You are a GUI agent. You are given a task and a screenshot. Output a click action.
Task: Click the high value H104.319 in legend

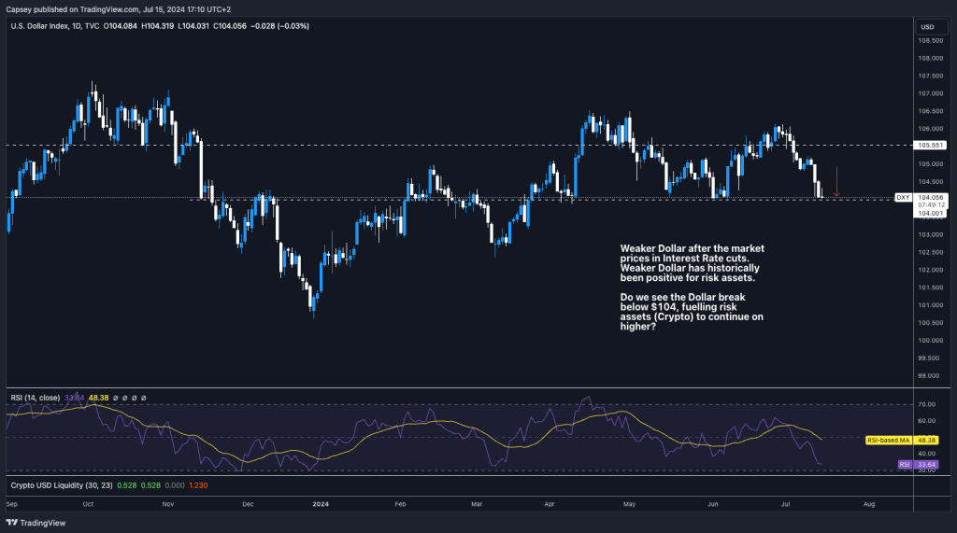point(157,26)
